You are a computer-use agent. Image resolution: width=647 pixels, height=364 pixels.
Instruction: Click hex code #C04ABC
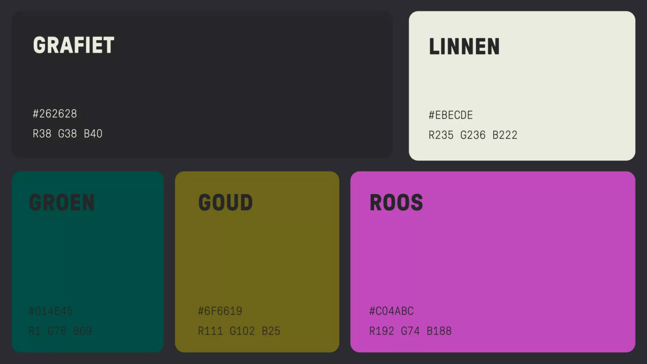pos(391,311)
